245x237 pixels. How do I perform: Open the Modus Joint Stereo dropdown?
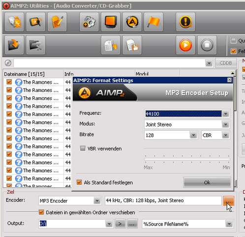(x=226, y=124)
